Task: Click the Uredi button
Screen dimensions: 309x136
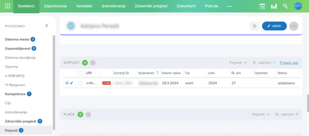Action: point(274,26)
